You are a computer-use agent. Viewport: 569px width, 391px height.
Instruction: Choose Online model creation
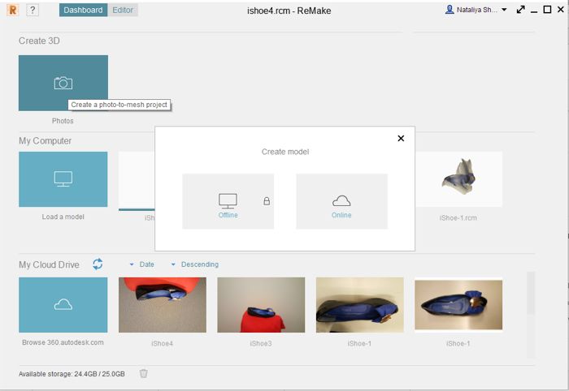(x=341, y=201)
